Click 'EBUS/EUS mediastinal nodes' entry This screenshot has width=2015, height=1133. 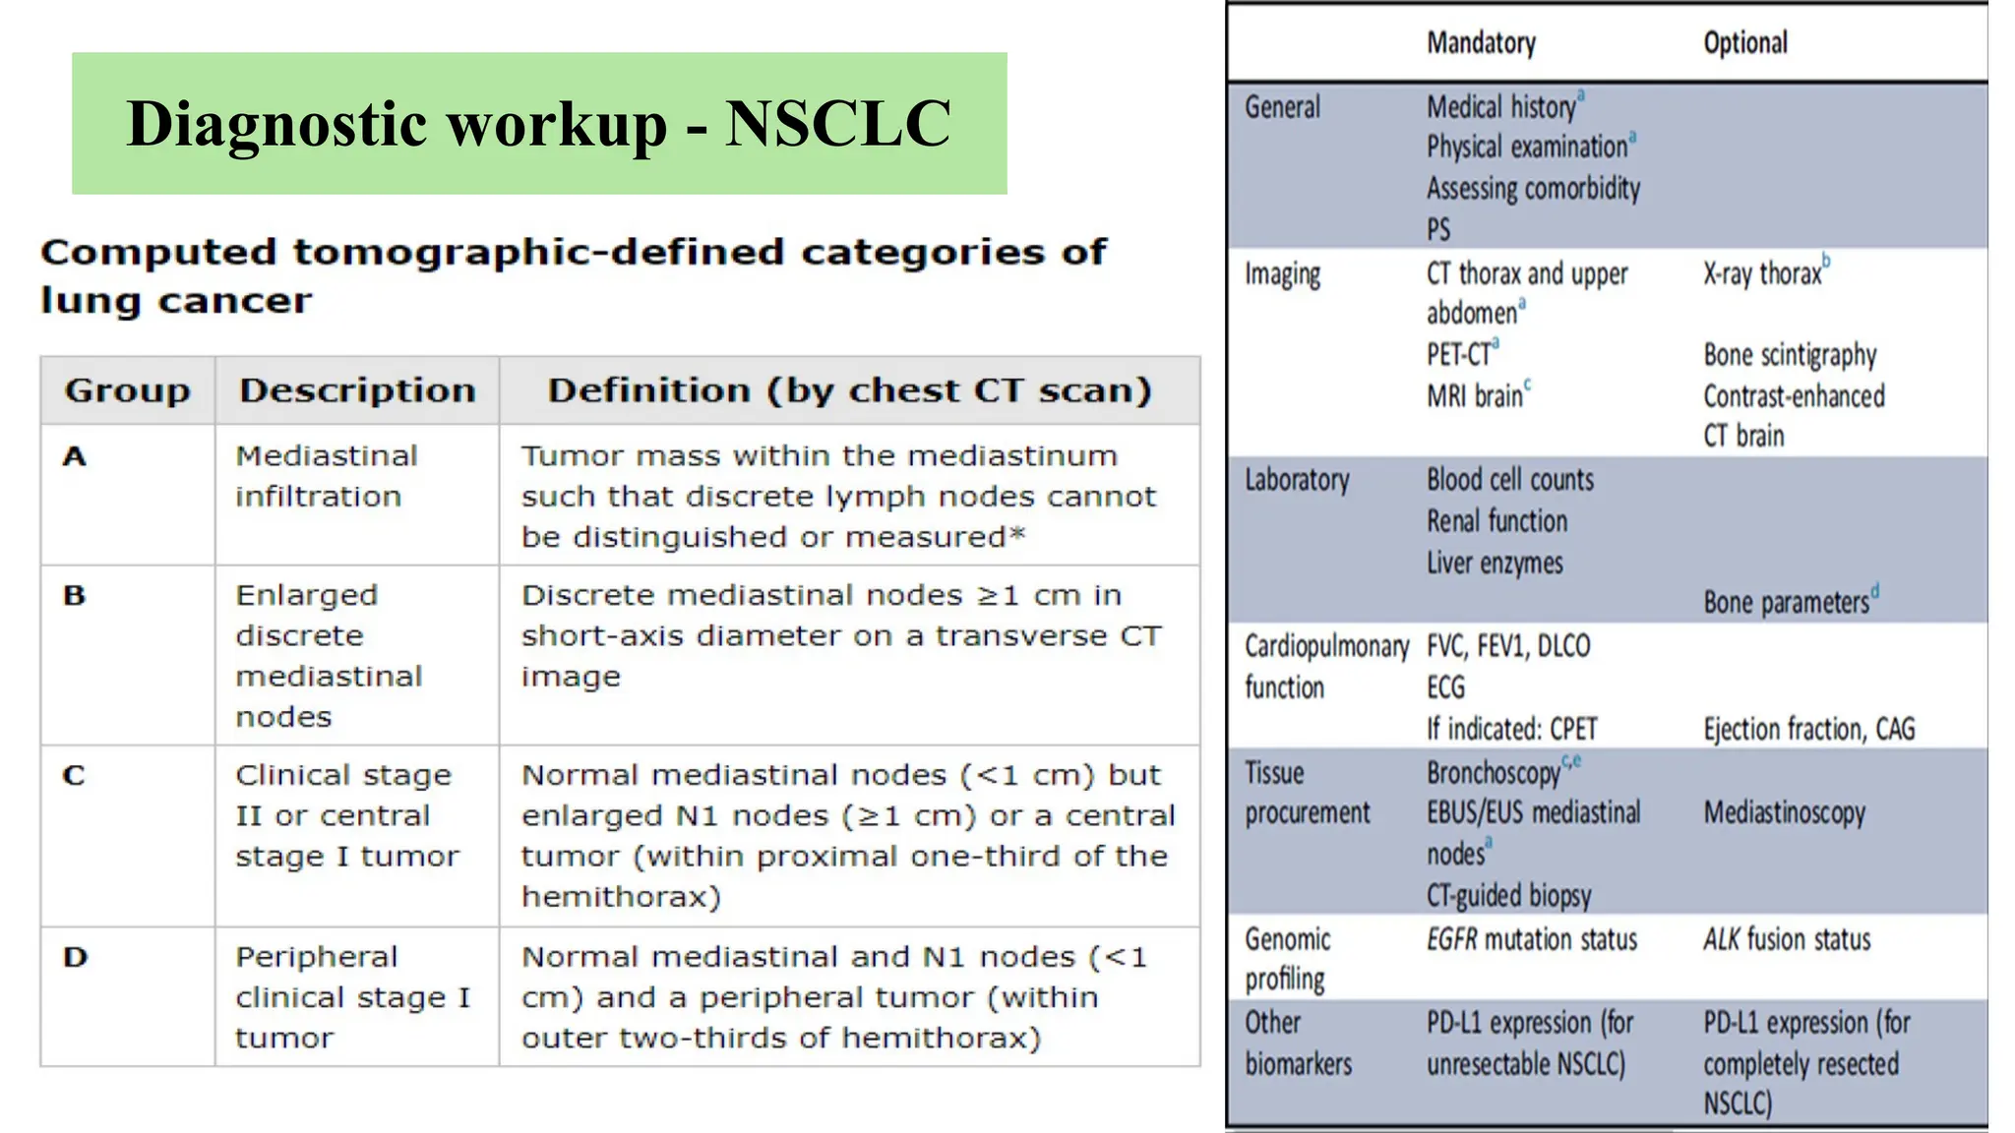click(1534, 833)
